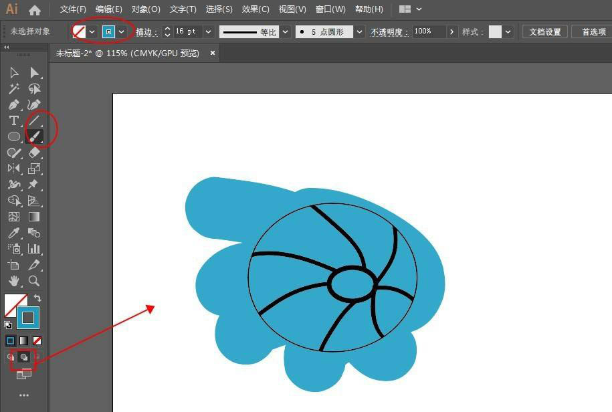Open the workspace switcher dropdown
The height and width of the screenshot is (412, 612).
coord(410,9)
